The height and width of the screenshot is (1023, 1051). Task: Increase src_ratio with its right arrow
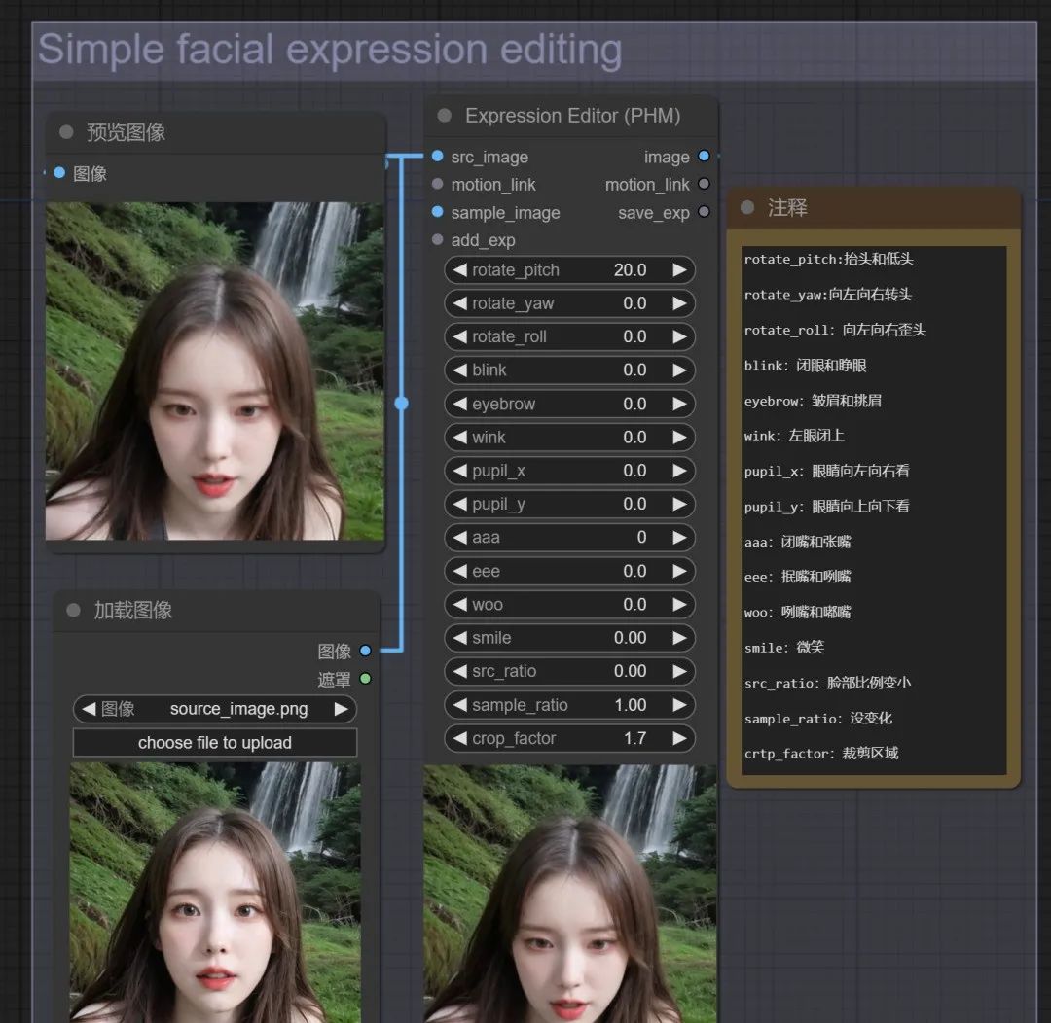coord(679,671)
